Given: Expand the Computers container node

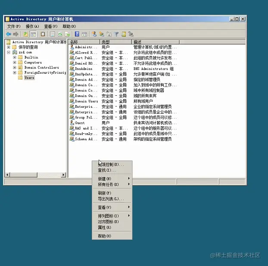Looking at the screenshot, I should click(x=15, y=62).
